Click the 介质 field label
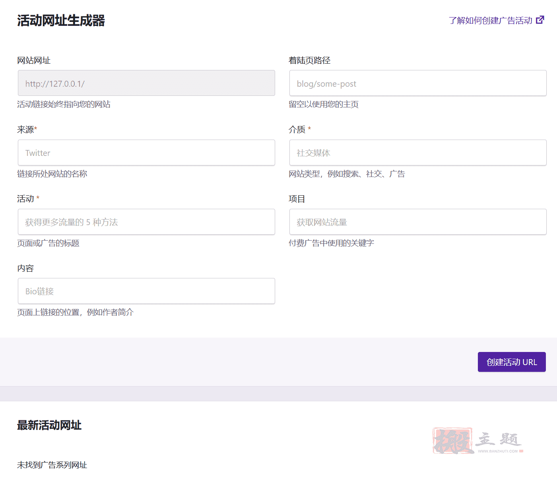 coord(300,130)
